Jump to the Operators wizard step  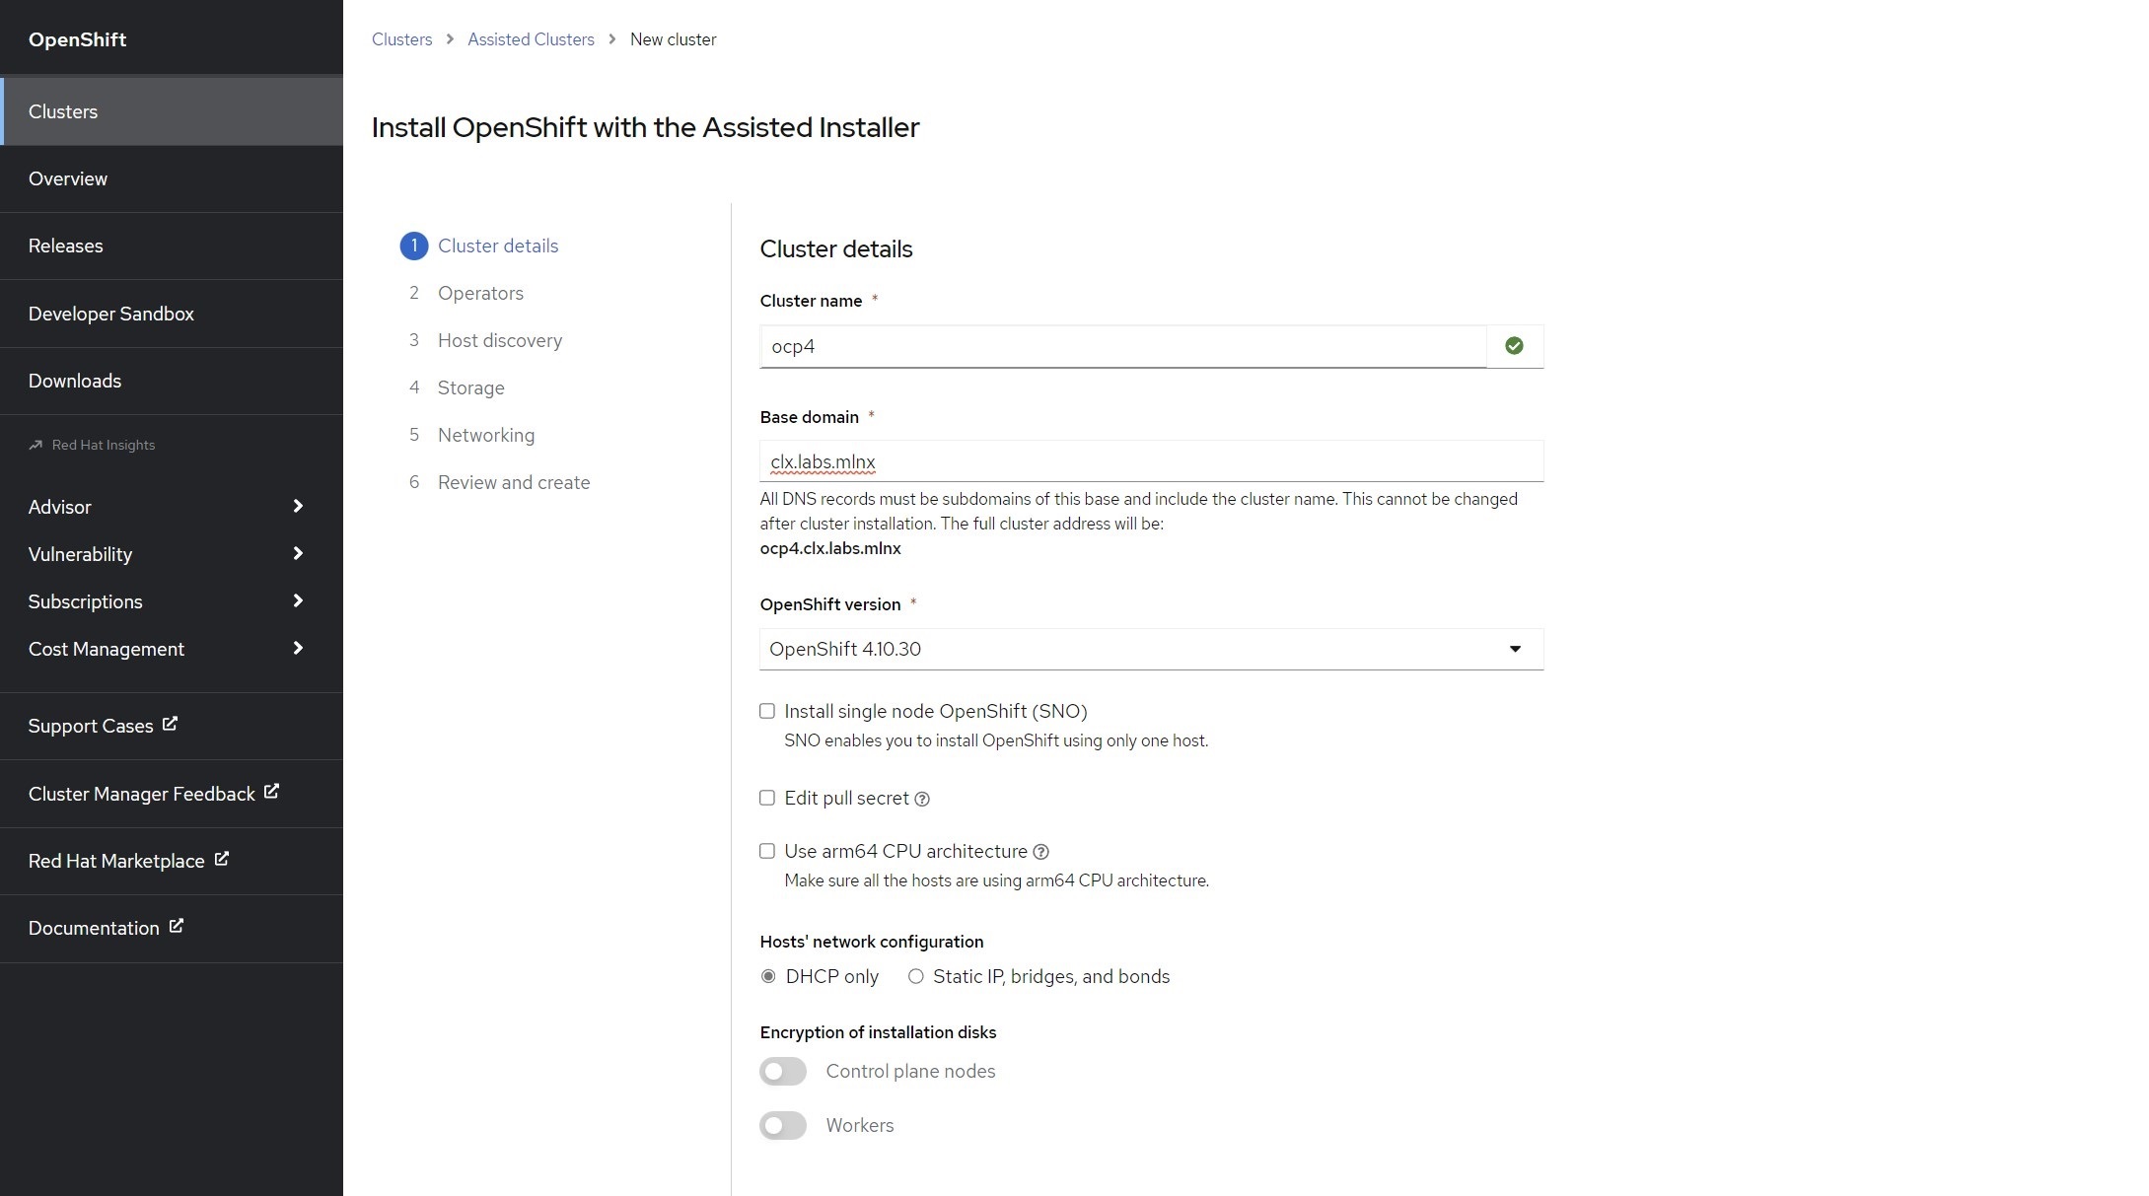click(x=480, y=293)
